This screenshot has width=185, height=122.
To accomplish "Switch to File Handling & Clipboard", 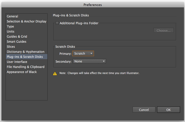I will click(x=26, y=67).
